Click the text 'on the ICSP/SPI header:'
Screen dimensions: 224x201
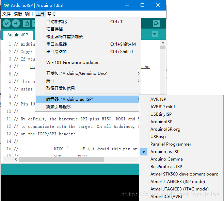click(x=48, y=134)
